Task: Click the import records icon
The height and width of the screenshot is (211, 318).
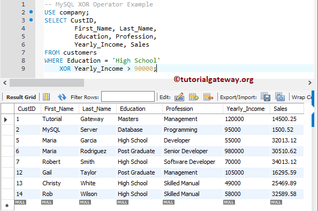Action: coord(280,96)
